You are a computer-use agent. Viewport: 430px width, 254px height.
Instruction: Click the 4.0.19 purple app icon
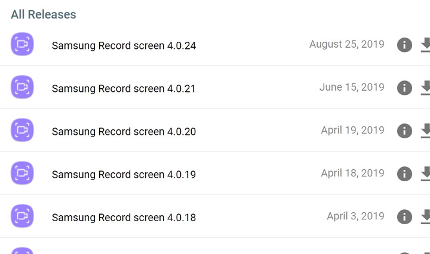tap(22, 173)
